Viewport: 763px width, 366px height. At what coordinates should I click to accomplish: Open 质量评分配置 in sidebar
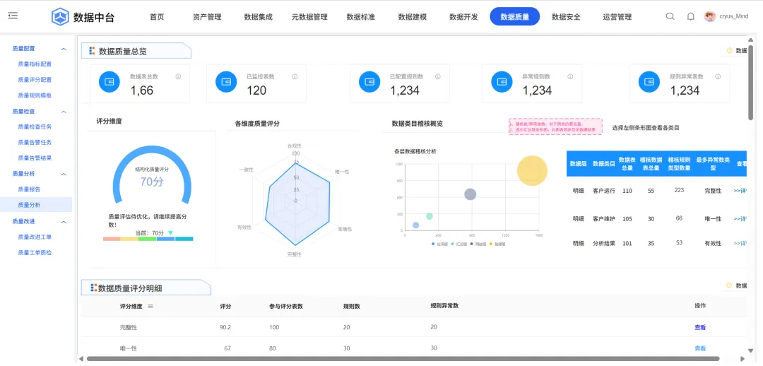(35, 80)
